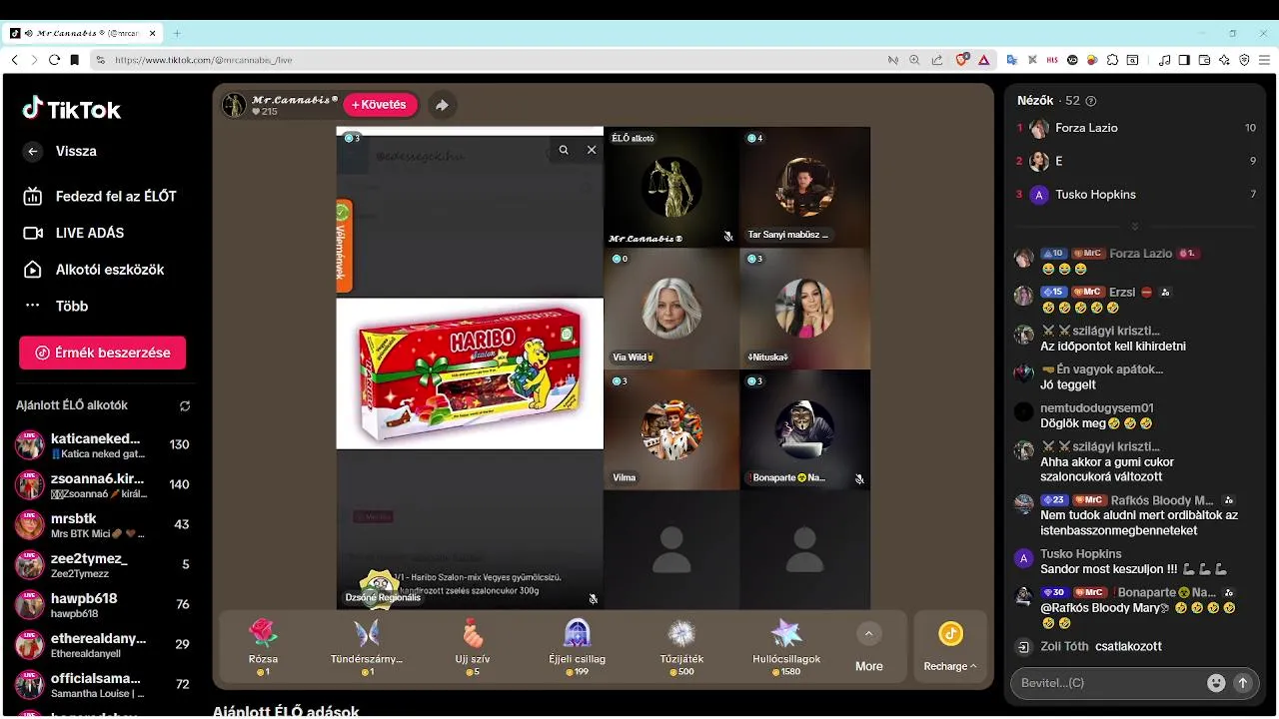1279x719 pixels.
Task: Open Vilma guest tile
Action: click(670, 429)
